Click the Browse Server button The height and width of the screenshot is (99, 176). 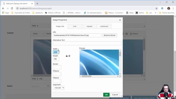coord(109,35)
